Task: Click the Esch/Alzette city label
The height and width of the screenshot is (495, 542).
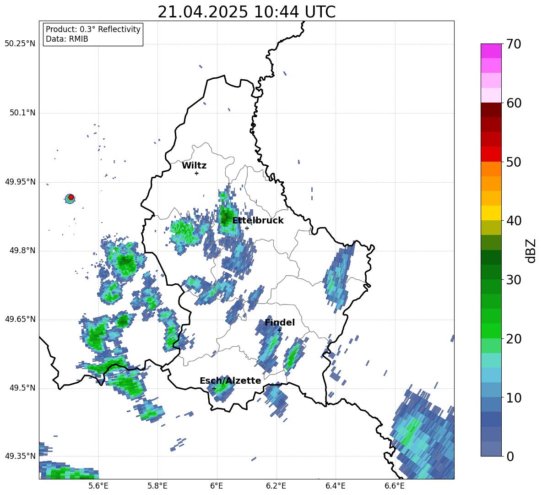Action: coord(230,381)
